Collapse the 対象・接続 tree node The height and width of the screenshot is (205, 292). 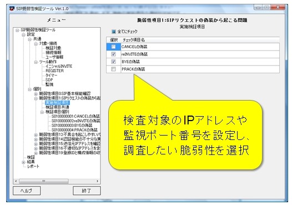click(36, 44)
